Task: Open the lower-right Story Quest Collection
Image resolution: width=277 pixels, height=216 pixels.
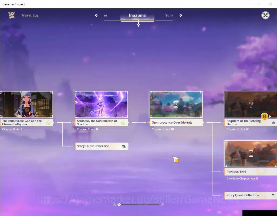Action: [x=251, y=195]
